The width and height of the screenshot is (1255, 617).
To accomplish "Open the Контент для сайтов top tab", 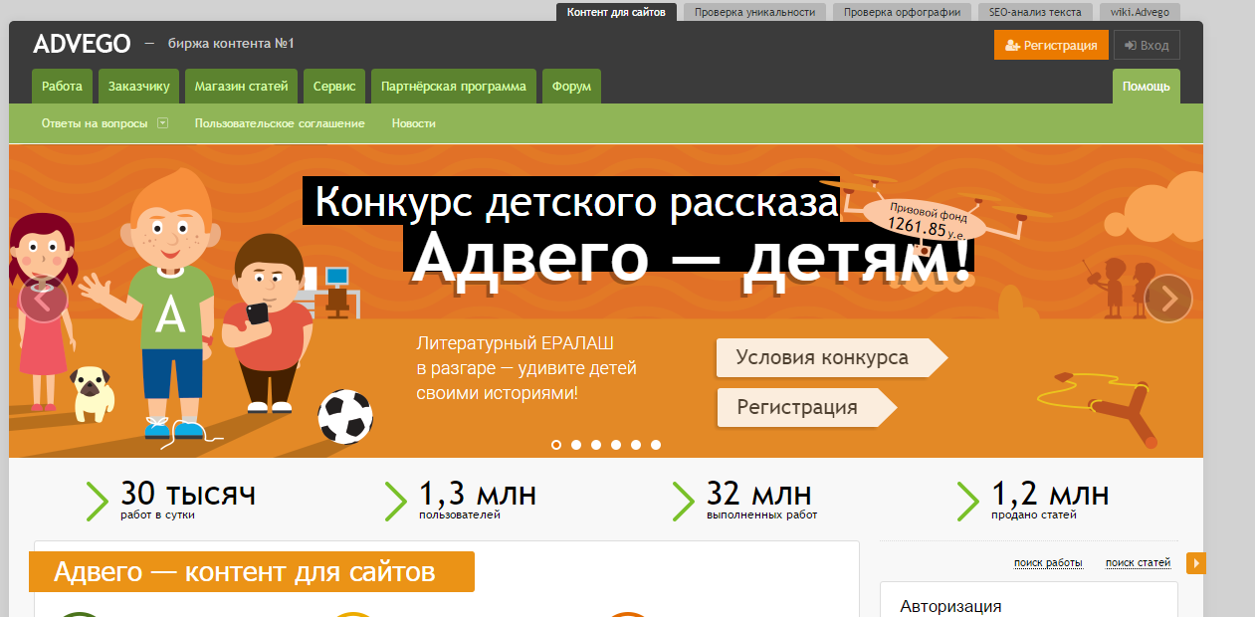I will point(617,12).
